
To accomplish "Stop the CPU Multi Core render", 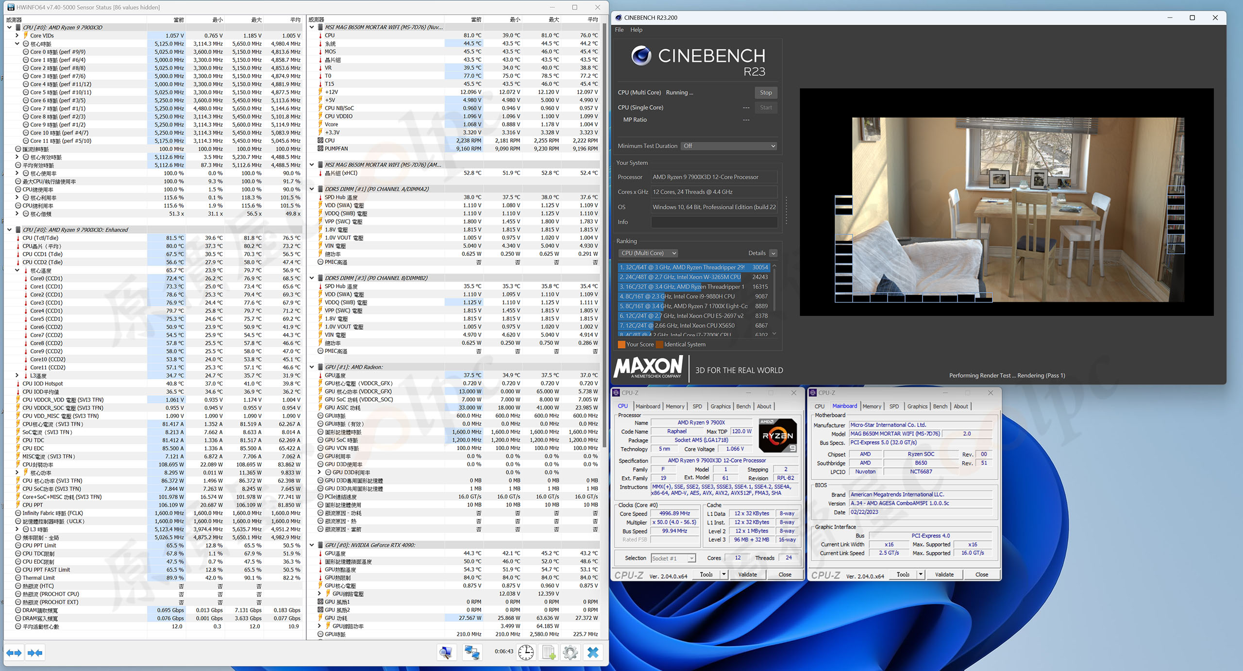I will click(x=766, y=93).
